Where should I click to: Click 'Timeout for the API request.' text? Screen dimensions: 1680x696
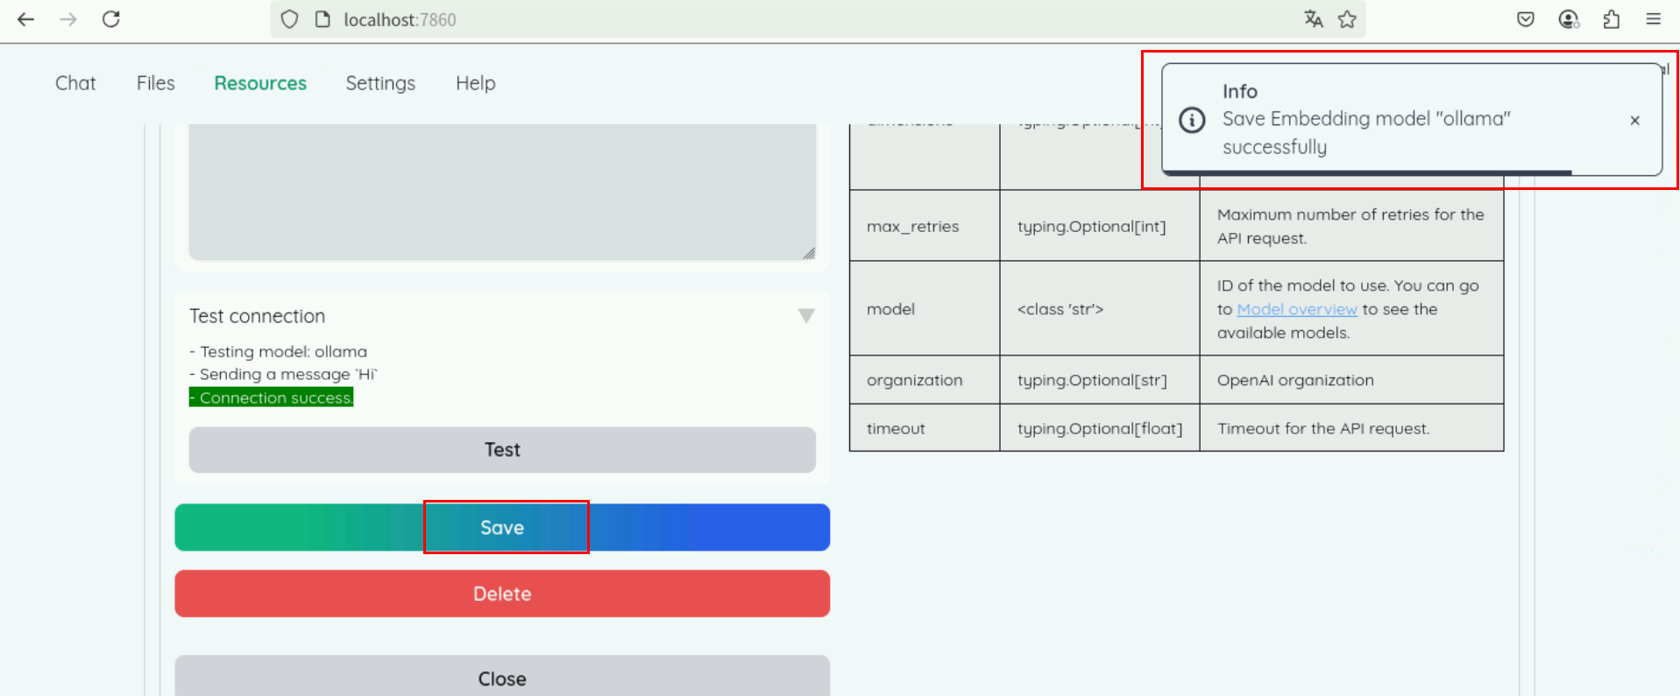click(1322, 428)
